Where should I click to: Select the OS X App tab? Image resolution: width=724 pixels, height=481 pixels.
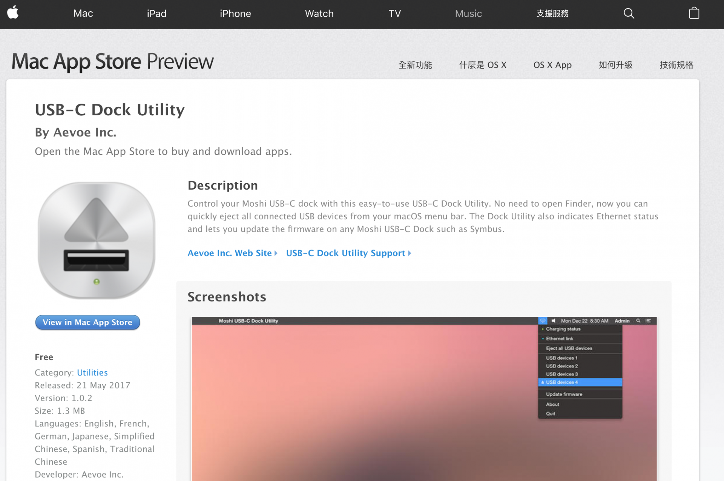point(552,65)
